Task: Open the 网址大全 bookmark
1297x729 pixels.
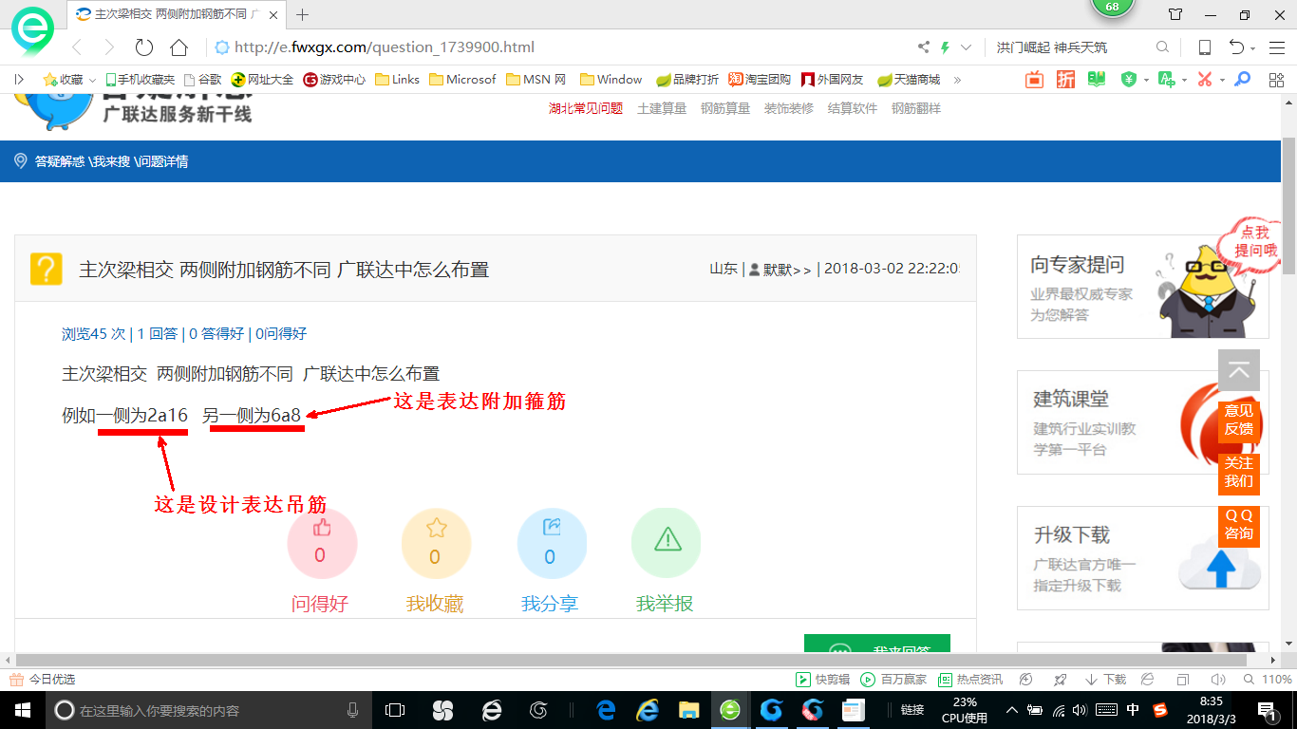Action: click(x=263, y=80)
